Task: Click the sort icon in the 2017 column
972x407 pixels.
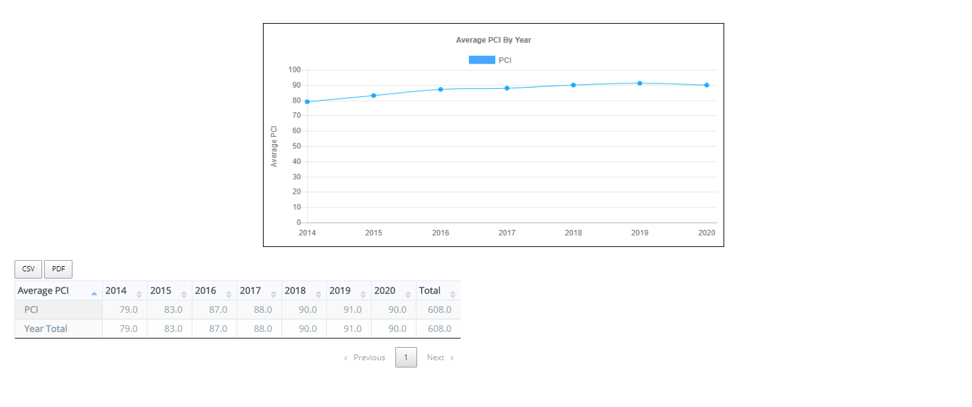Action: click(273, 294)
